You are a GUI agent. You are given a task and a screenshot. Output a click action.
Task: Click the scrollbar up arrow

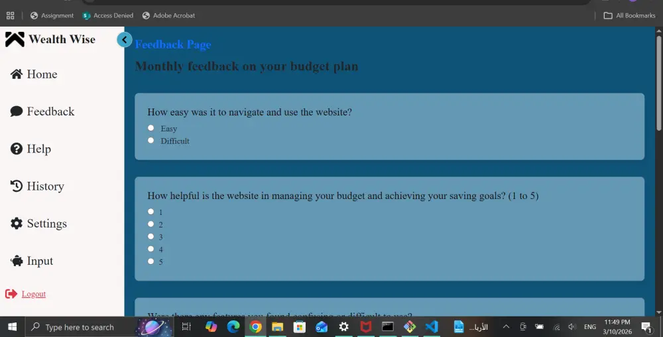(659, 31)
